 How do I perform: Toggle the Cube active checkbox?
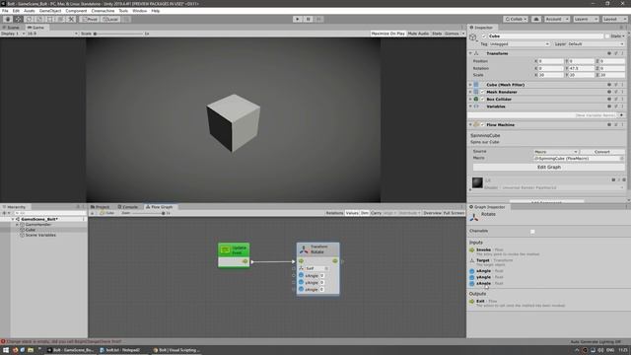[484, 36]
